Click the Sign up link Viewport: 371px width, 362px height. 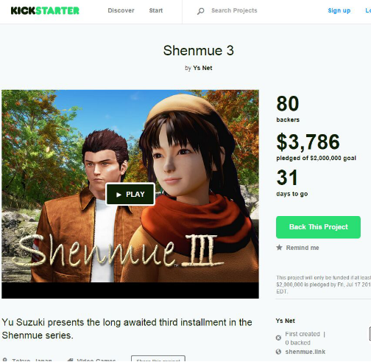pos(339,10)
